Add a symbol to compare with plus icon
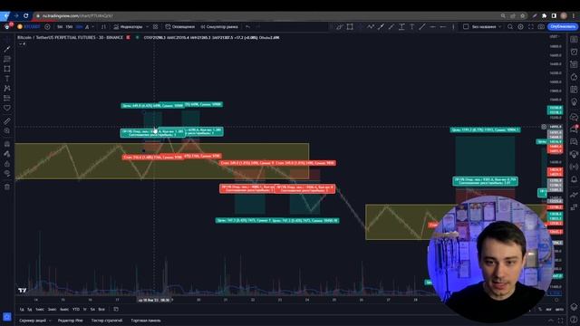This screenshot has height=326, width=580. click(47, 26)
